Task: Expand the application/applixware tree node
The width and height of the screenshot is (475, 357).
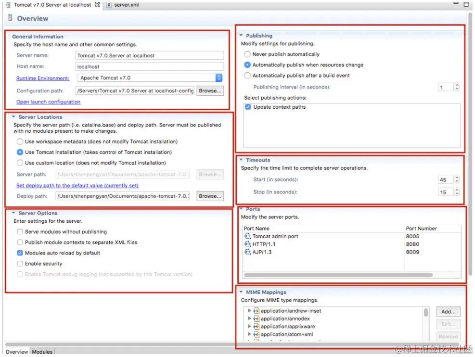Action: [249, 326]
